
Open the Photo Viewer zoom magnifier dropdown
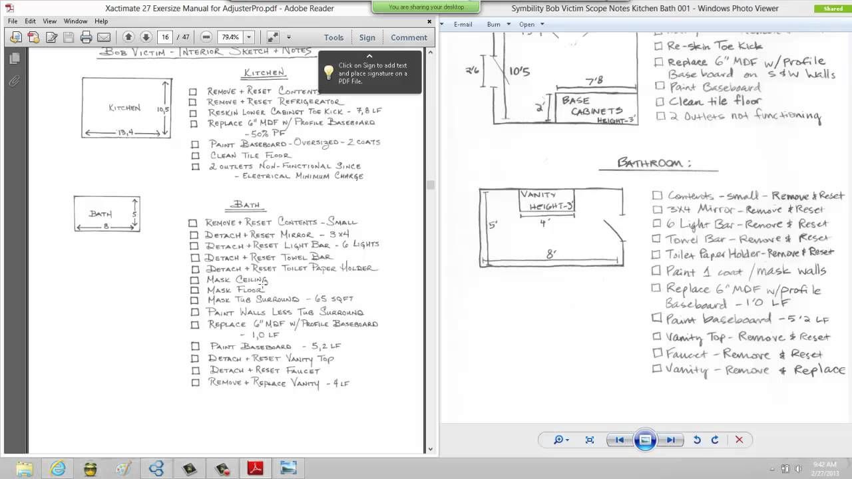click(561, 439)
